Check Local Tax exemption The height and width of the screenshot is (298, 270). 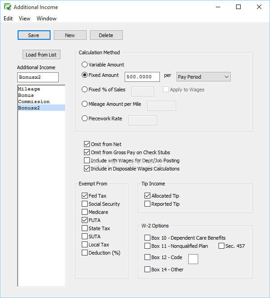pyautogui.click(x=84, y=245)
